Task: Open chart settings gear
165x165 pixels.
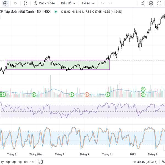Action: [151, 3]
